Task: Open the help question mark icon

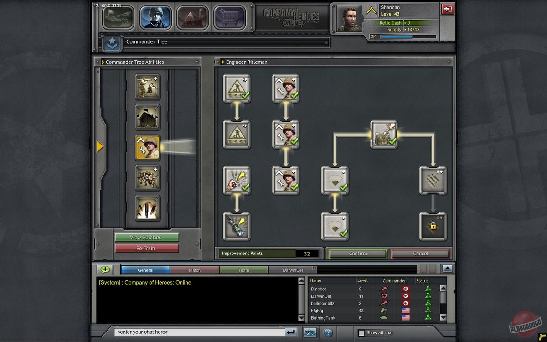Action: pyautogui.click(x=328, y=332)
